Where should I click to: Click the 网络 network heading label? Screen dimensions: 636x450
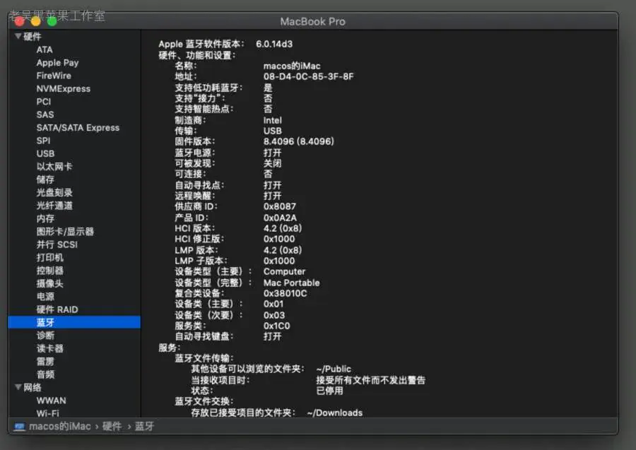pyautogui.click(x=32, y=387)
